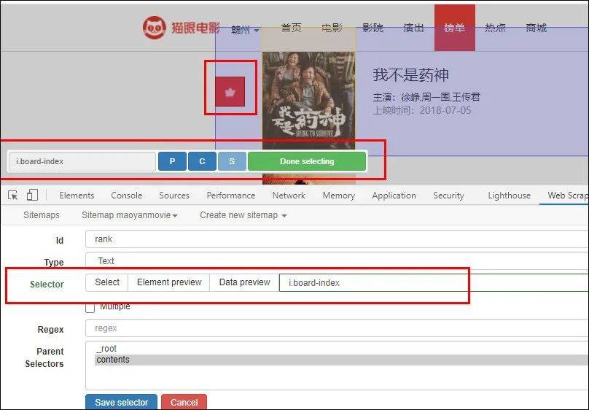
Task: Go to 首页 in site navigation
Action: pos(291,28)
